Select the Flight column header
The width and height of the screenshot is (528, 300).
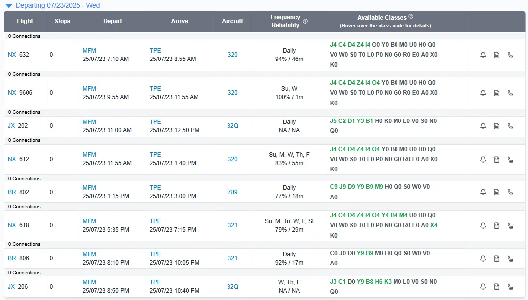pyautogui.click(x=25, y=21)
